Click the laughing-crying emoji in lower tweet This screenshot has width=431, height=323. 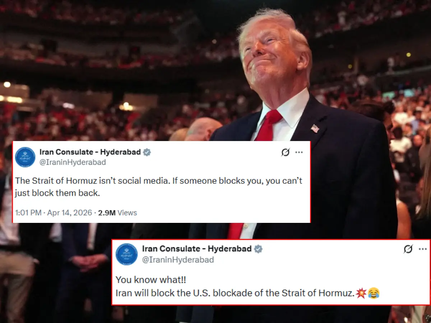click(374, 294)
